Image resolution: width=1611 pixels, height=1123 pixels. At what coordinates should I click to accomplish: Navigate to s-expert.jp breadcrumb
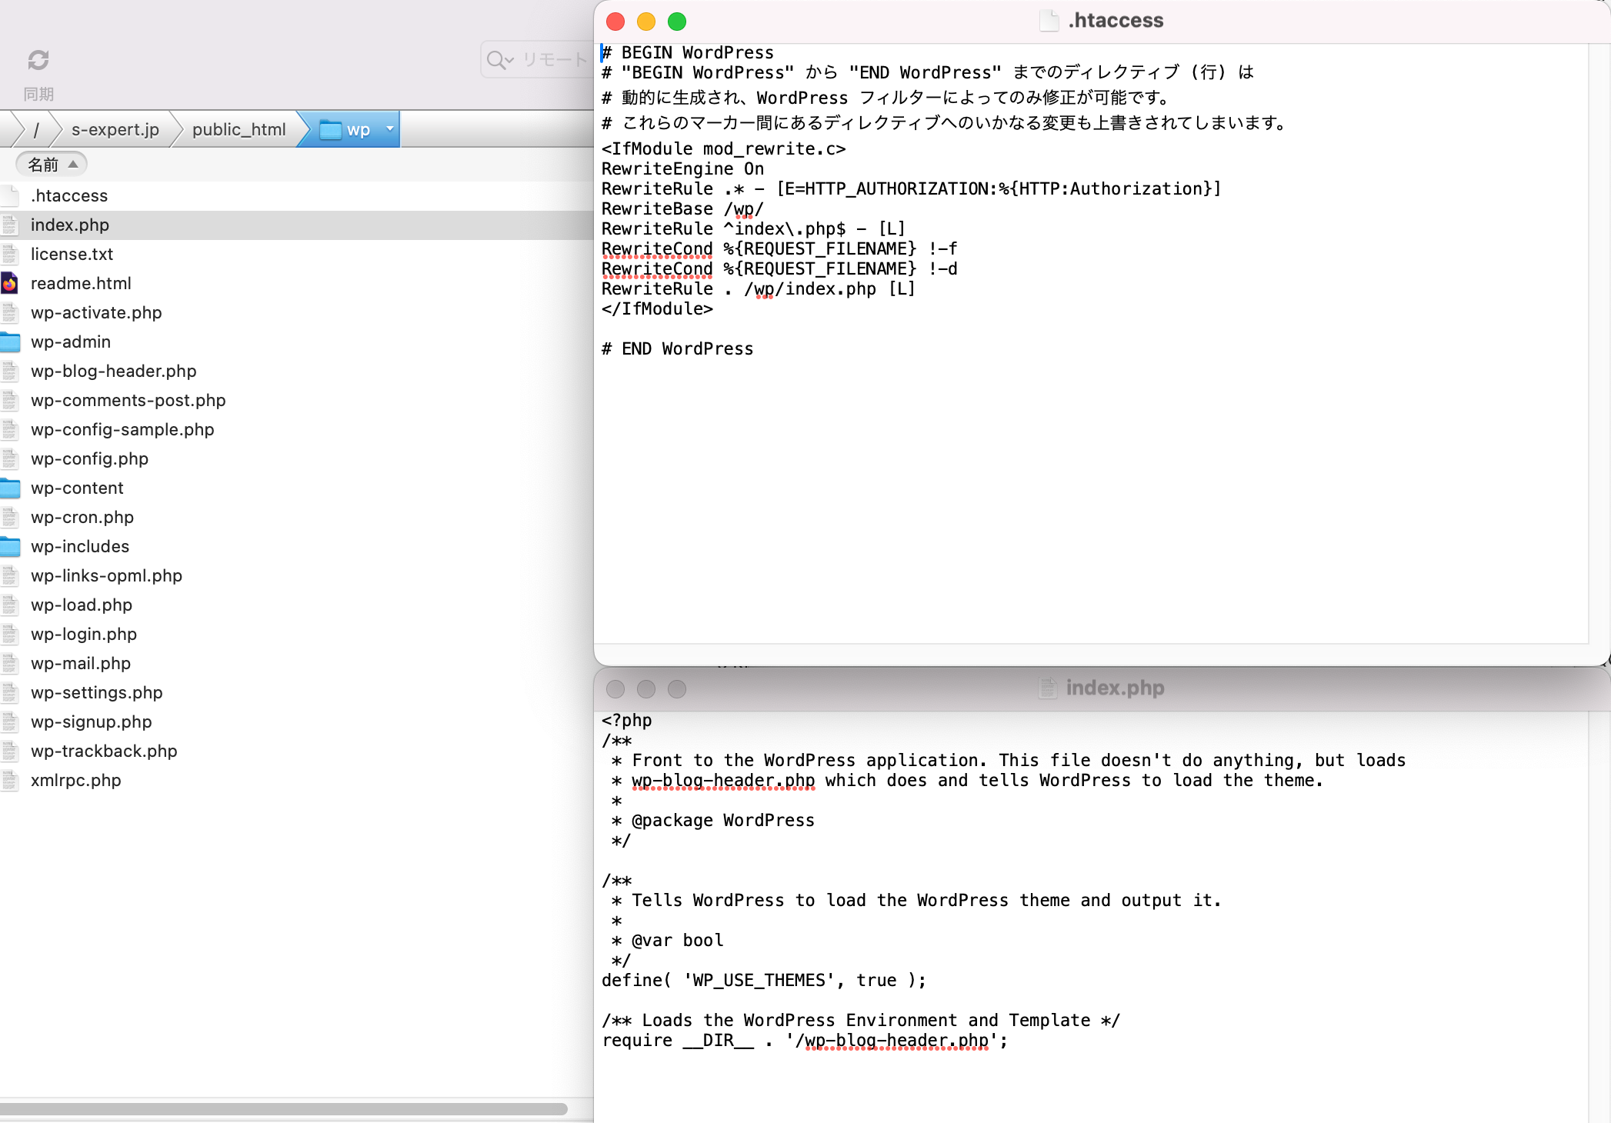[115, 129]
